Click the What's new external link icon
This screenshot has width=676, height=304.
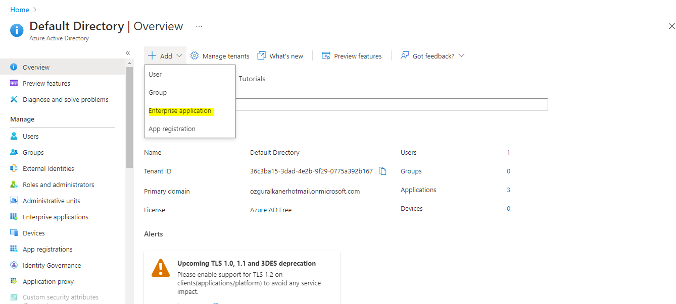[x=261, y=55]
